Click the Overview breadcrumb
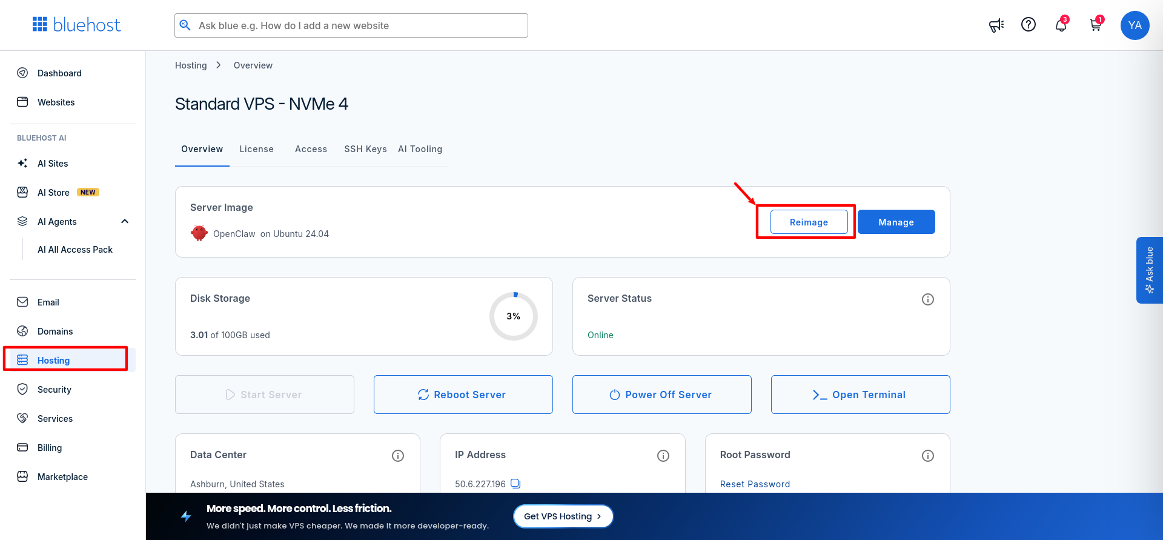Screen dimensions: 1163x540 (x=253, y=65)
